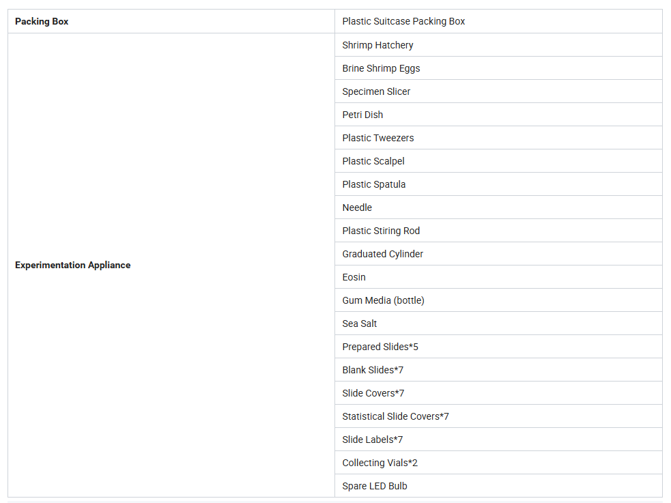Viewport: 671px width, 503px height.
Task: Select the Eosin table cell
Action: coord(498,276)
